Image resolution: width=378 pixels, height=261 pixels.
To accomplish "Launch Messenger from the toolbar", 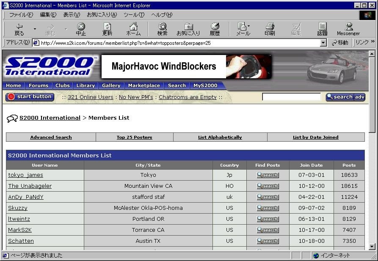I will (x=348, y=29).
